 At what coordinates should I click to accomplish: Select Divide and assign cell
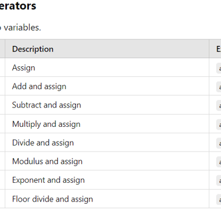[43, 143]
